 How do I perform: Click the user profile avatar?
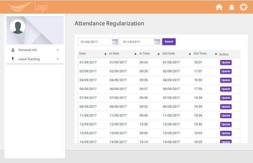pyautogui.click(x=18, y=27)
